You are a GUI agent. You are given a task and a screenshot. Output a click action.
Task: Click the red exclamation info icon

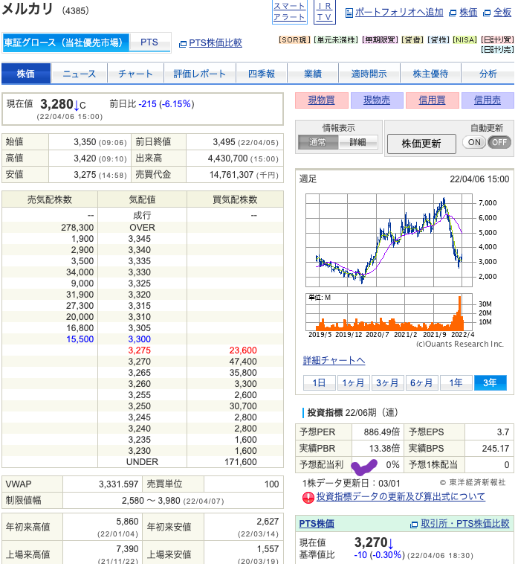click(x=308, y=498)
